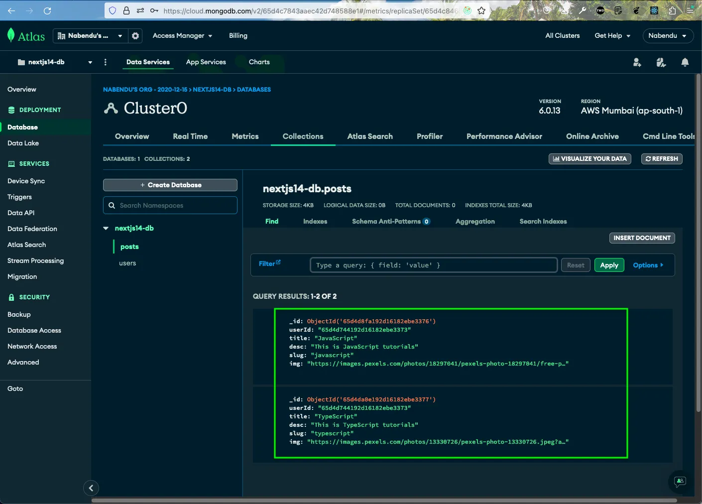This screenshot has height=504, width=702.
Task: Open the Nabendu user account dropdown
Action: pos(668,36)
